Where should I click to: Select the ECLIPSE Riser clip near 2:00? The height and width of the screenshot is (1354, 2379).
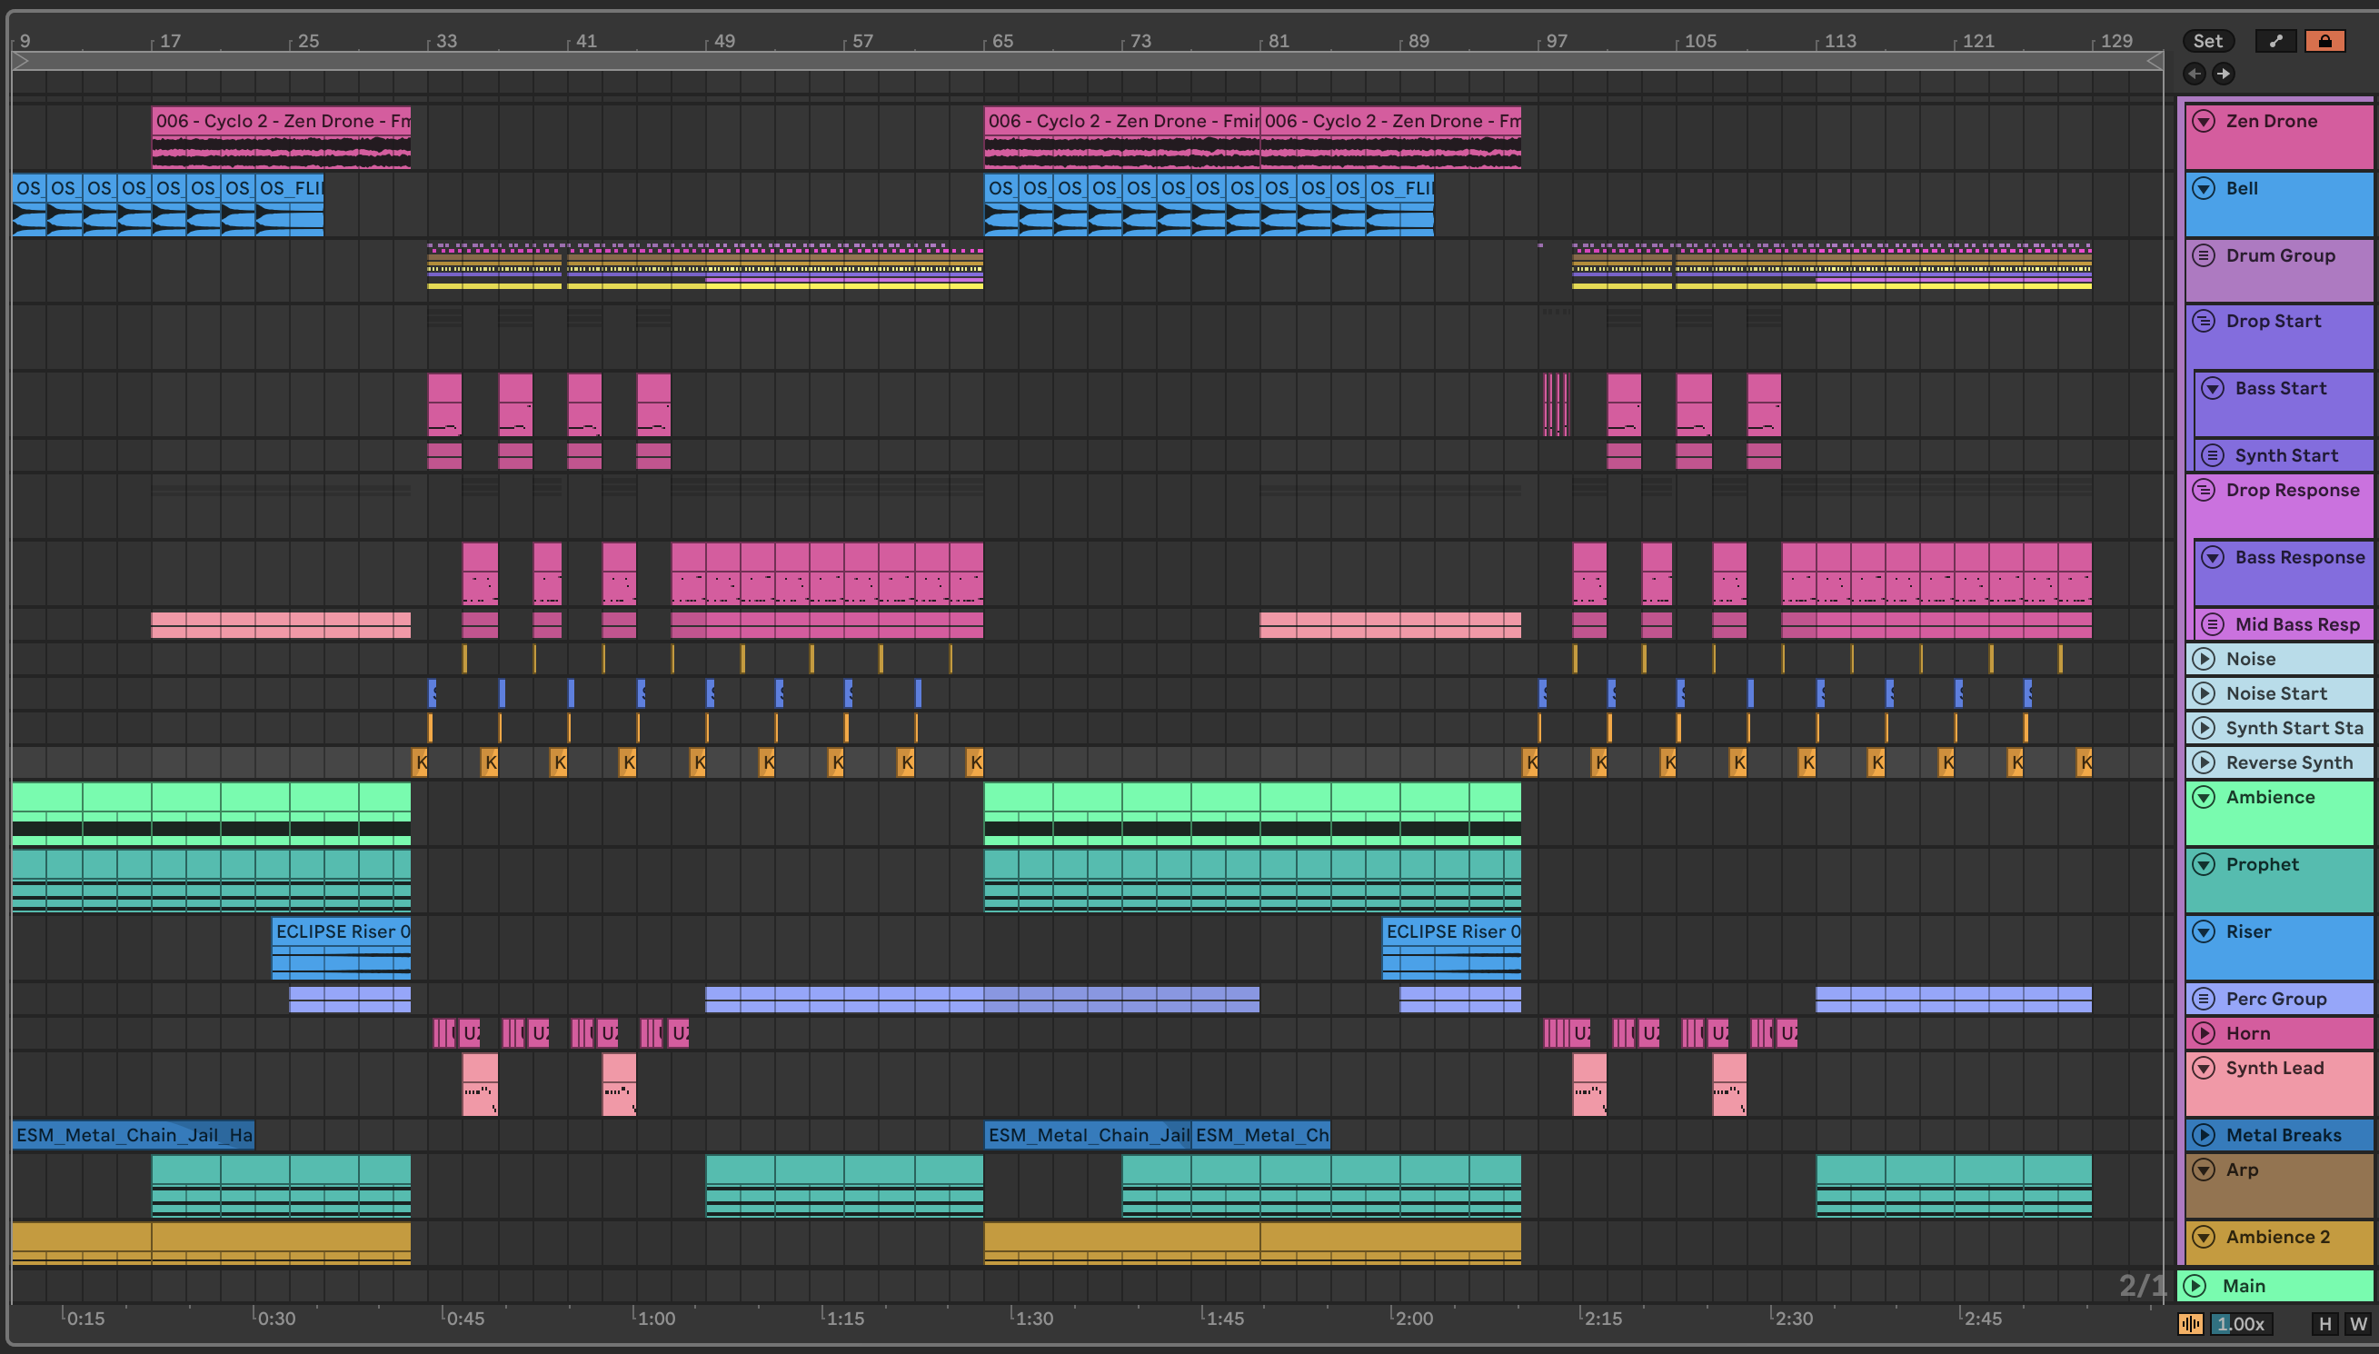click(x=1451, y=949)
